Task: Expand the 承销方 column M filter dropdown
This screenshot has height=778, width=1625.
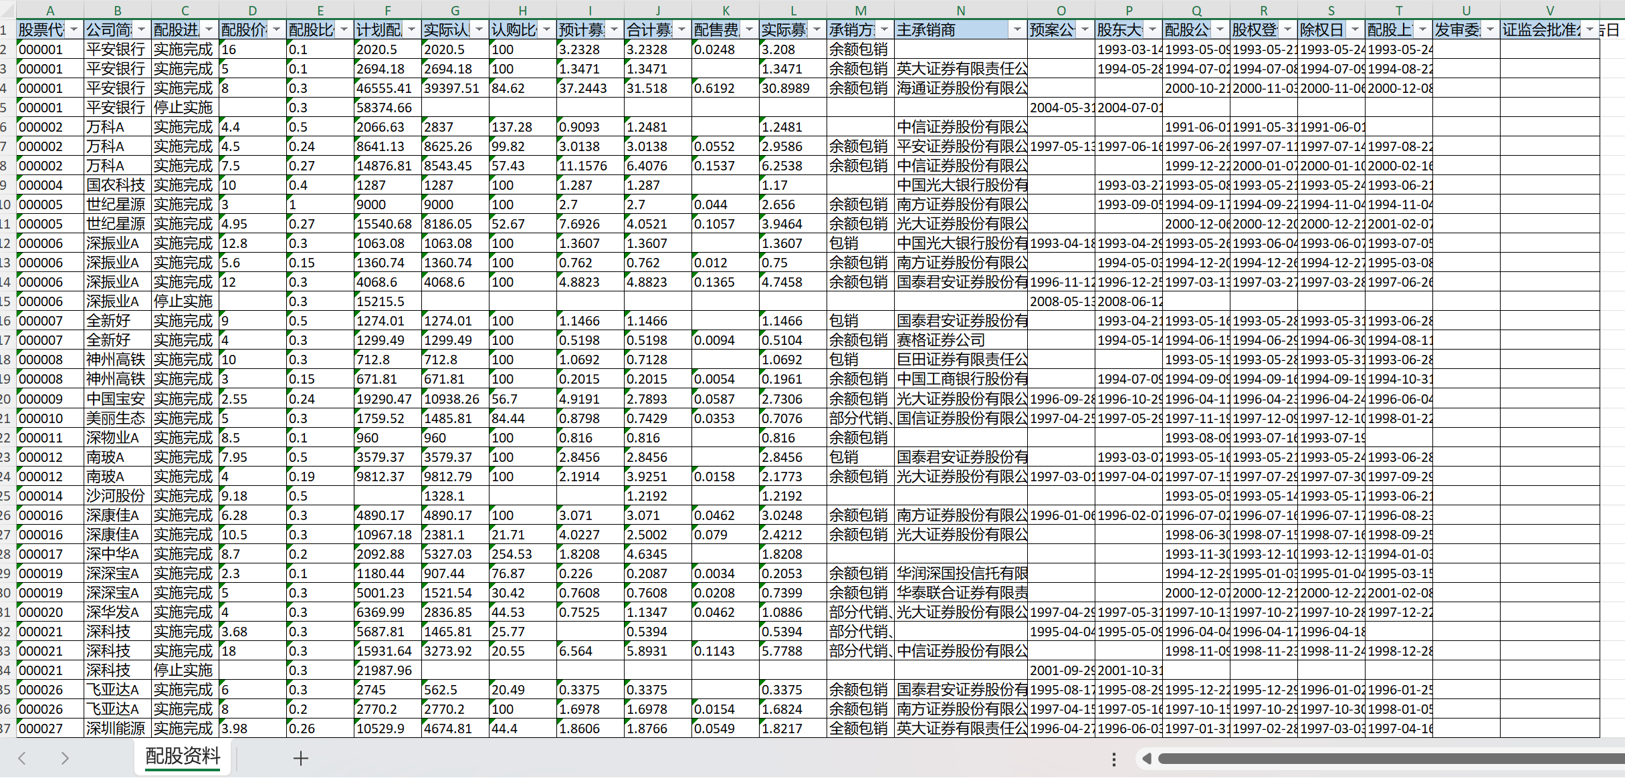Action: click(884, 30)
